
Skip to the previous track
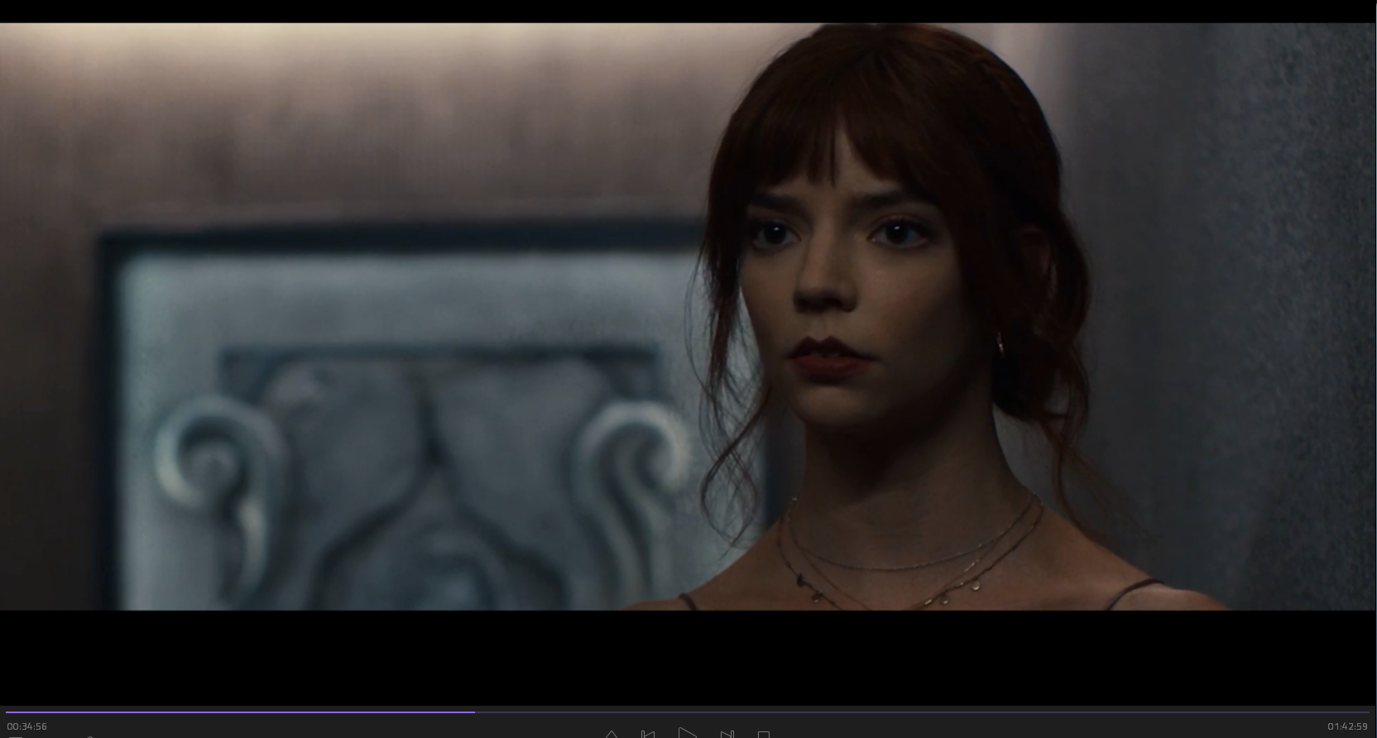648,734
